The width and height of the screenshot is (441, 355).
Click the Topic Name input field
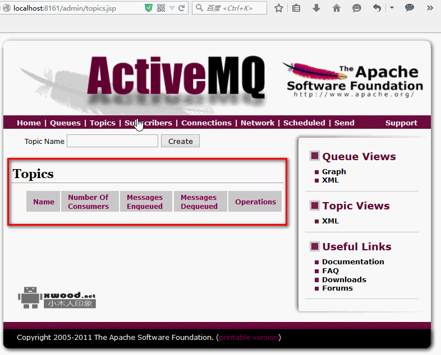click(x=112, y=141)
